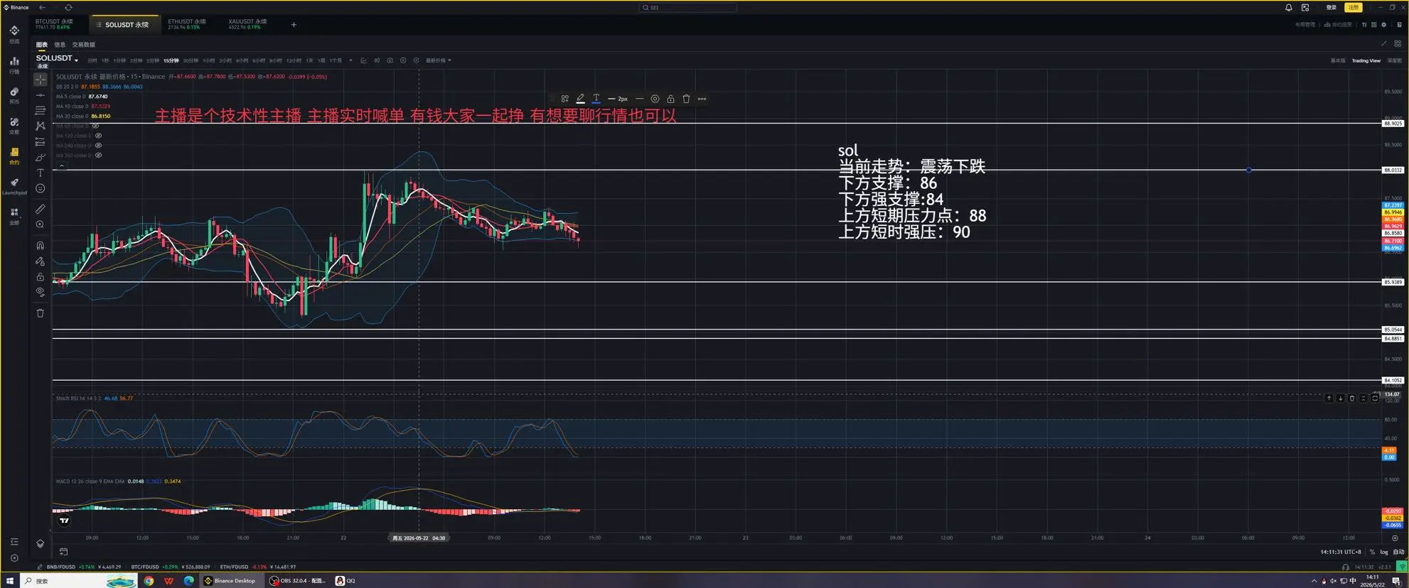Change the text color swatch
Screen dimensions: 1409x588
click(x=596, y=99)
